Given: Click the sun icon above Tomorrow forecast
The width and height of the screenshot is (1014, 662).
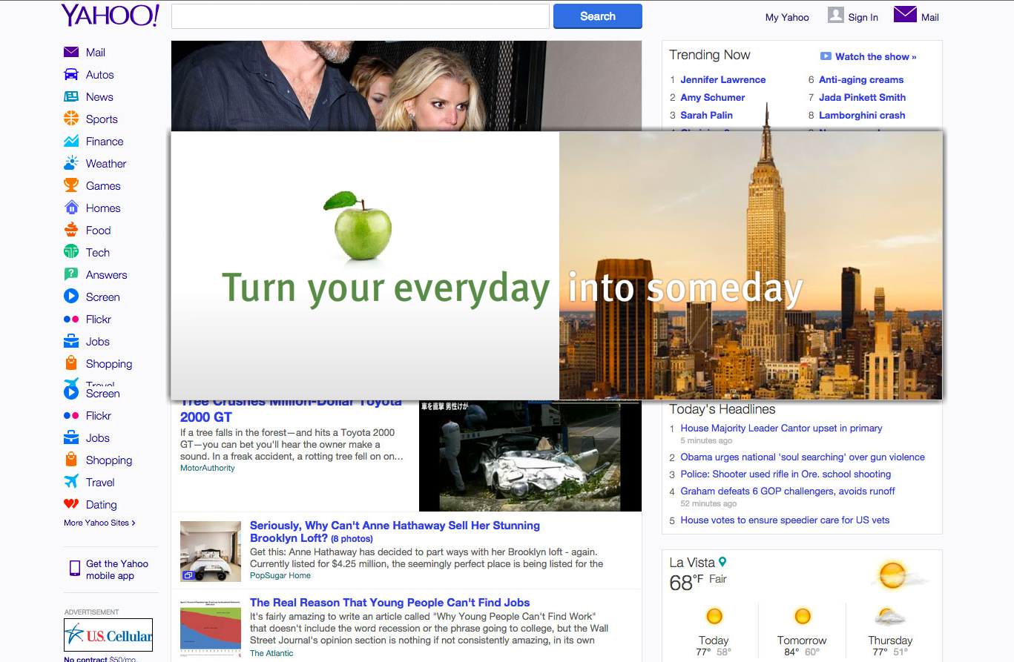Looking at the screenshot, I should 802,616.
